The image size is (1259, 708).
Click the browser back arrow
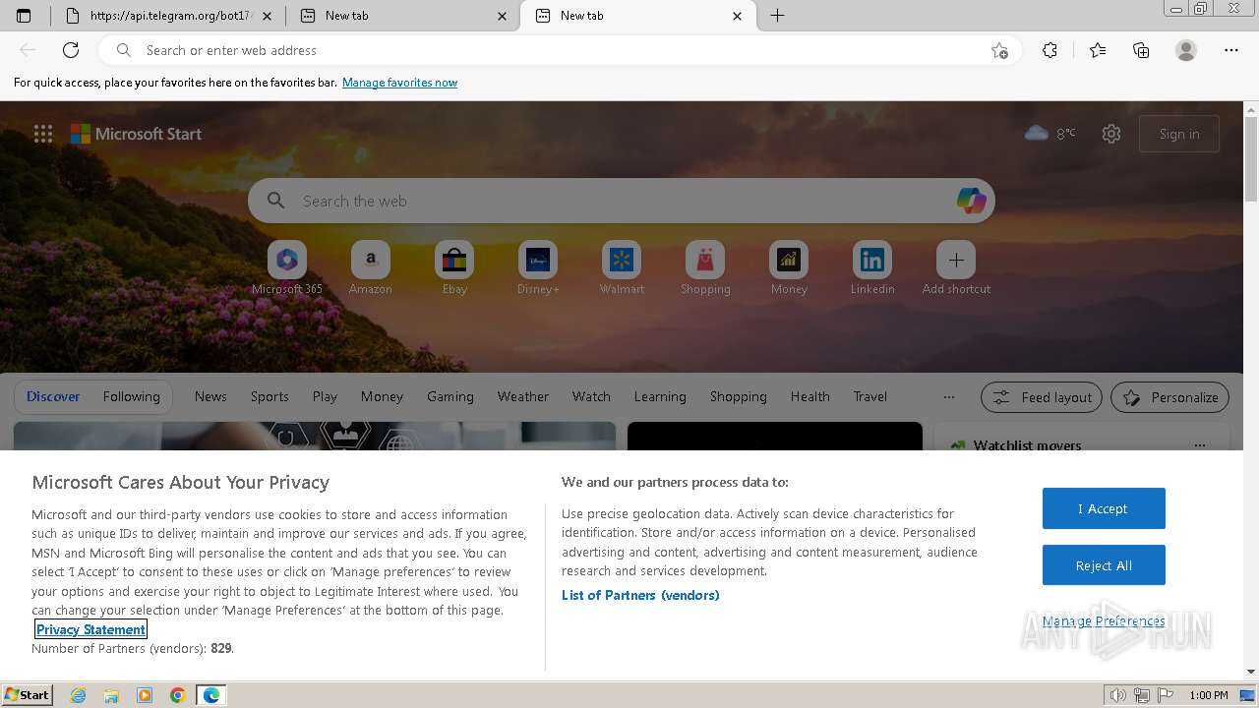click(28, 50)
